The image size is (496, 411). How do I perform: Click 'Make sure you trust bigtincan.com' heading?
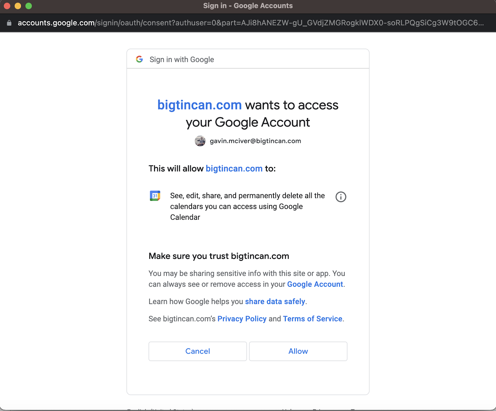point(219,256)
